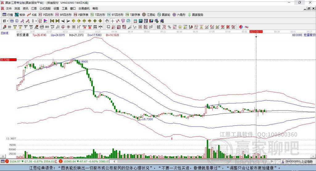Click horizontal scrollbar right arrow

click(x=272, y=161)
